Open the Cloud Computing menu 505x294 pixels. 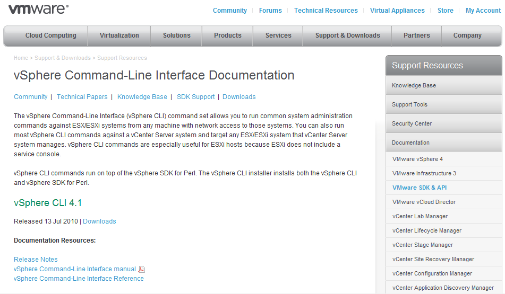pyautogui.click(x=51, y=35)
